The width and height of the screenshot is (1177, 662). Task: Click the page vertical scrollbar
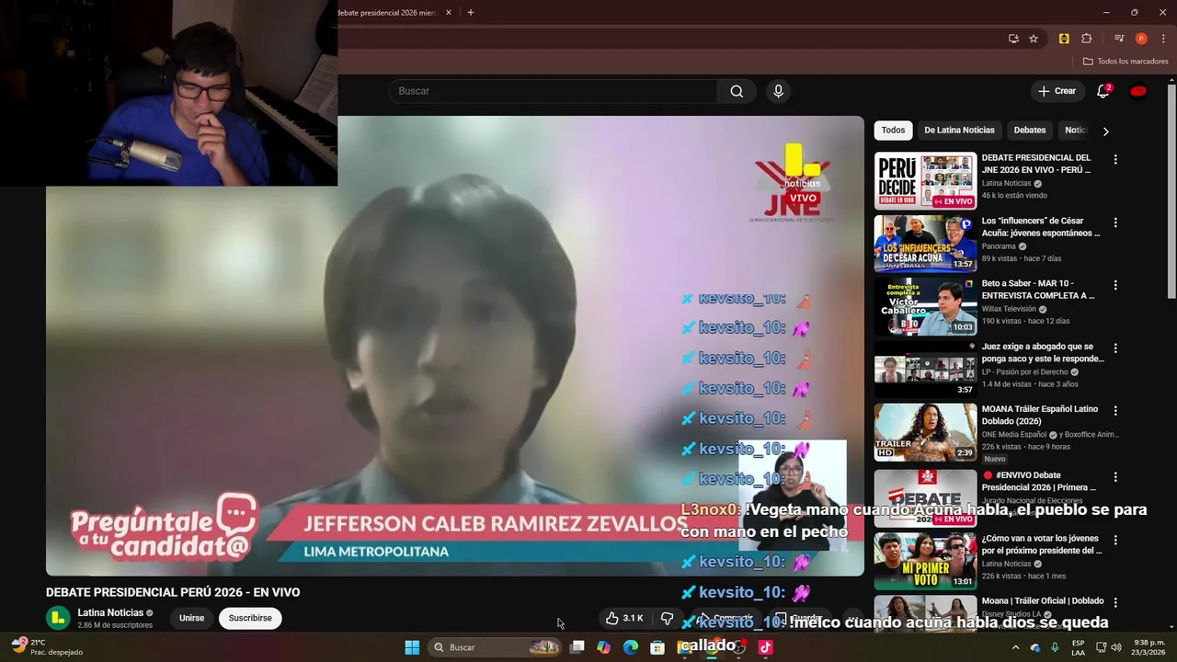(1171, 190)
